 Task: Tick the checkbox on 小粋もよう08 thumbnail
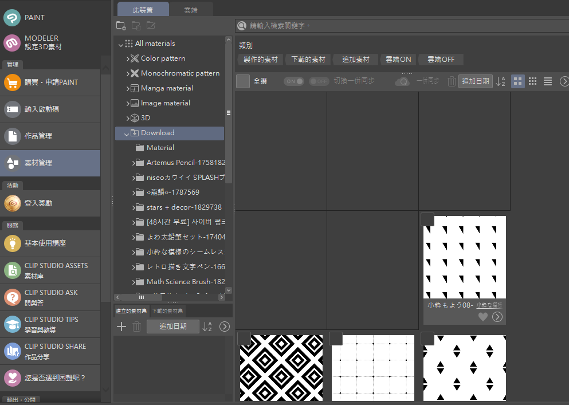point(427,219)
